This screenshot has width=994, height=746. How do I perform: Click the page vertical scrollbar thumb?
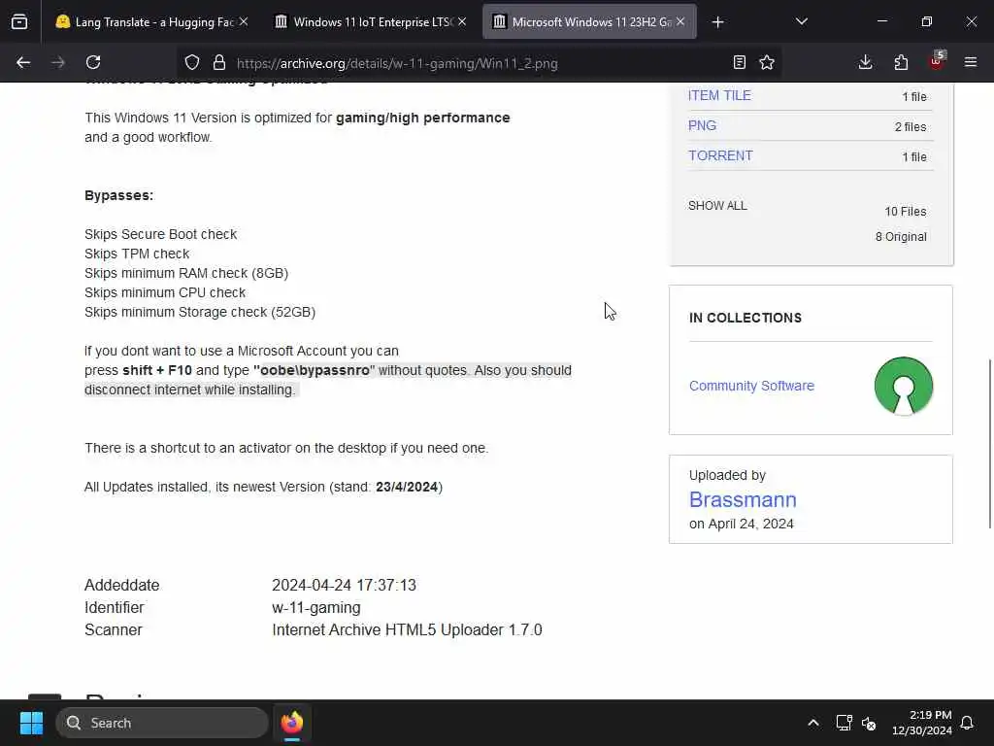pyautogui.click(x=990, y=443)
